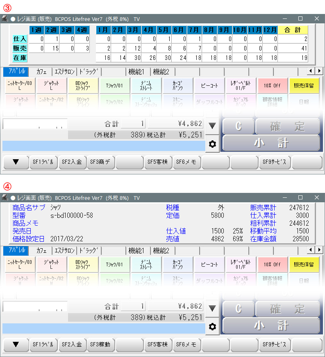
Task: Open the 機能2 tab in window ④
Action: [161, 251]
